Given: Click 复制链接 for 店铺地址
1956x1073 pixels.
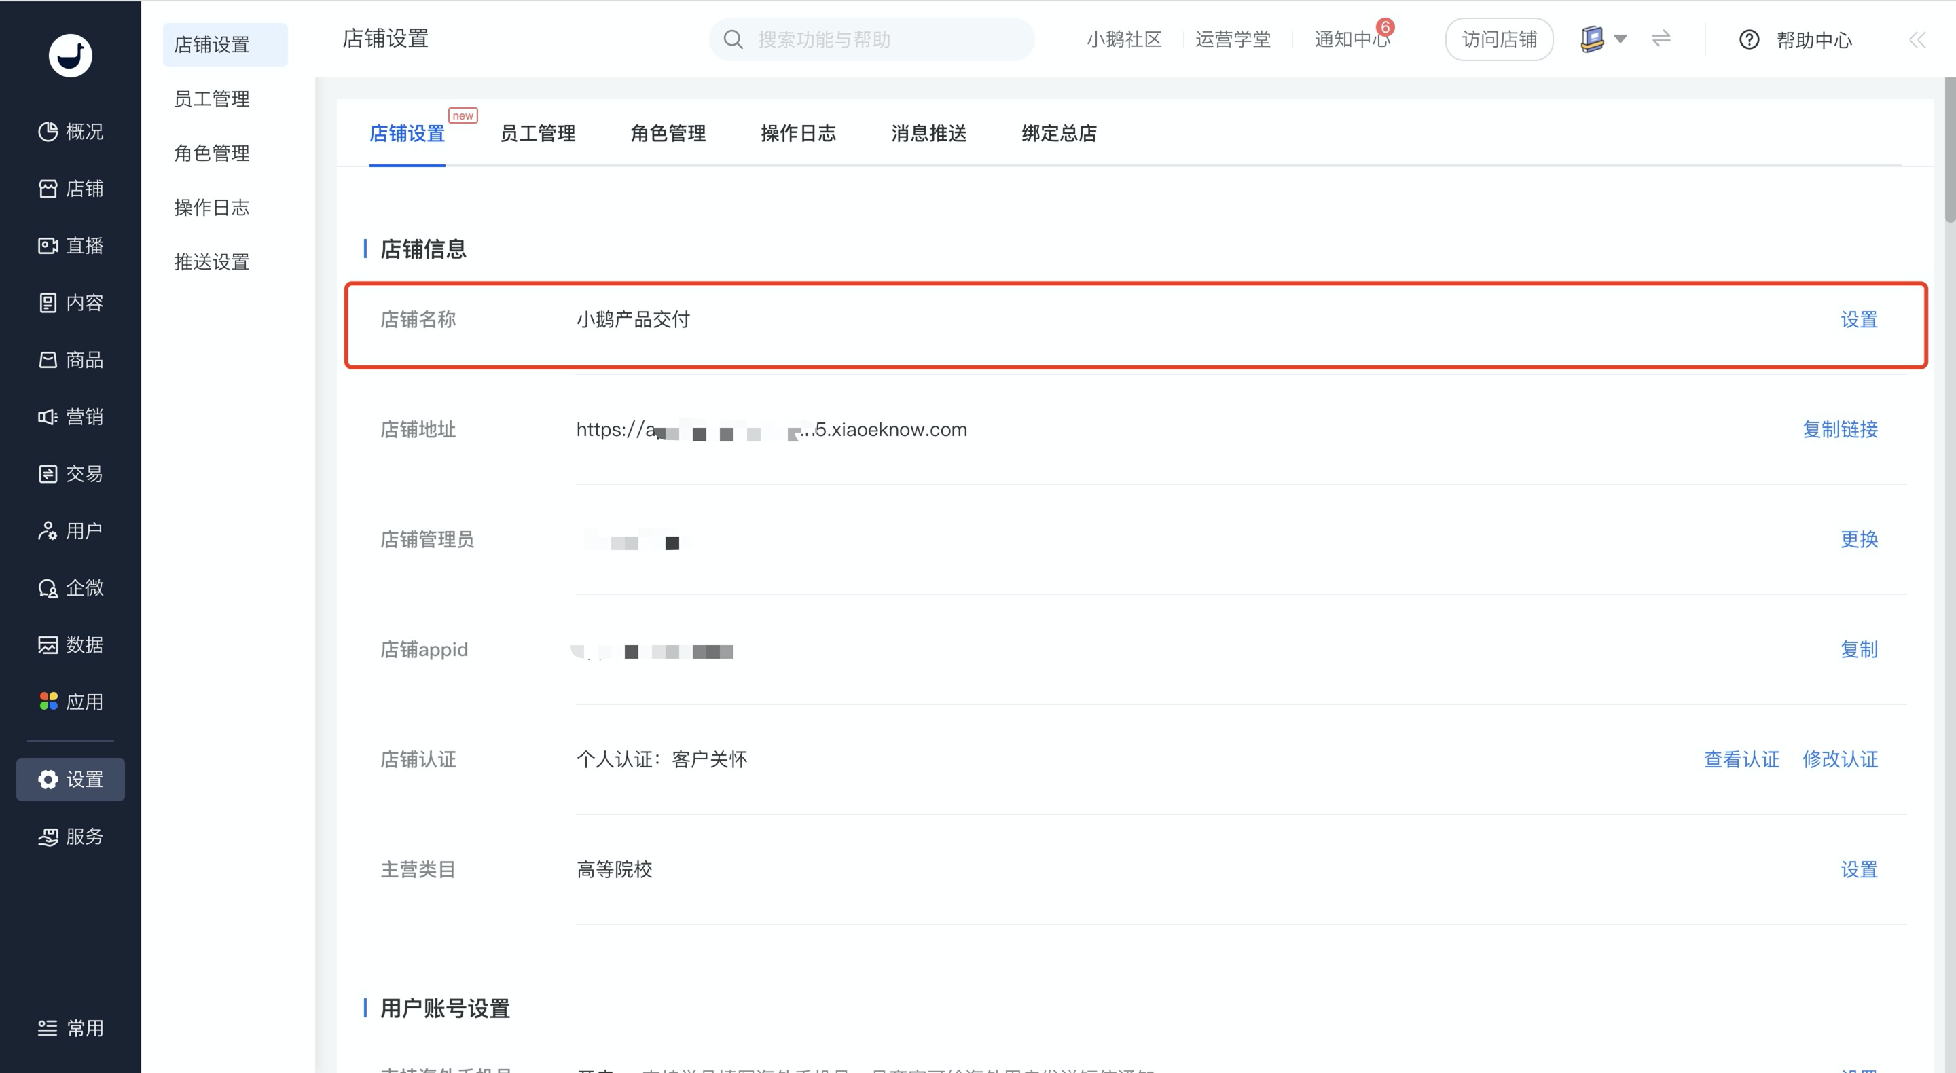Looking at the screenshot, I should coord(1840,430).
